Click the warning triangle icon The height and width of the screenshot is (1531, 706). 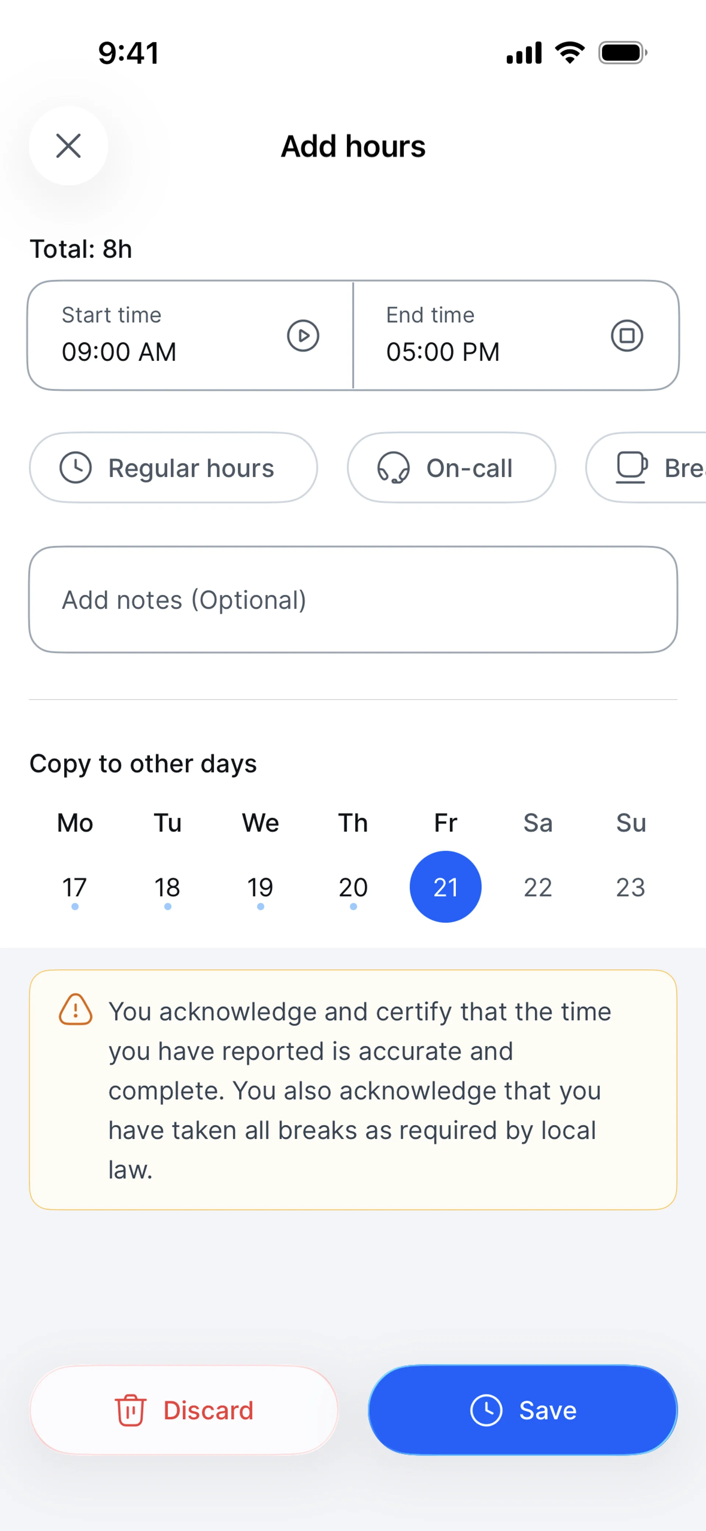coord(75,1010)
